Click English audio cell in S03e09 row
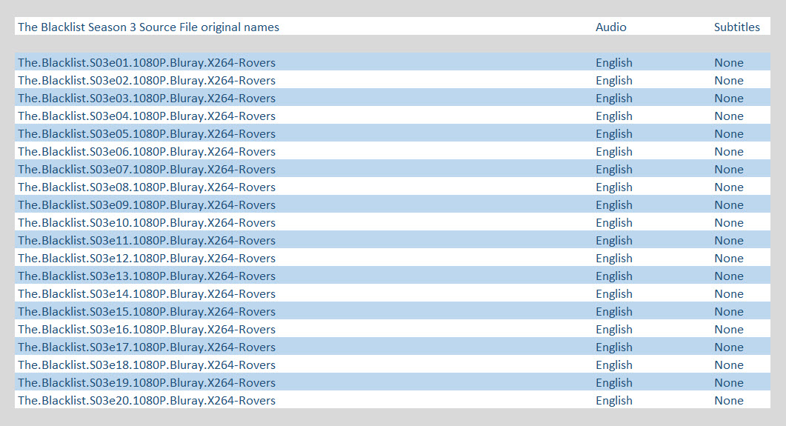 pyautogui.click(x=614, y=205)
